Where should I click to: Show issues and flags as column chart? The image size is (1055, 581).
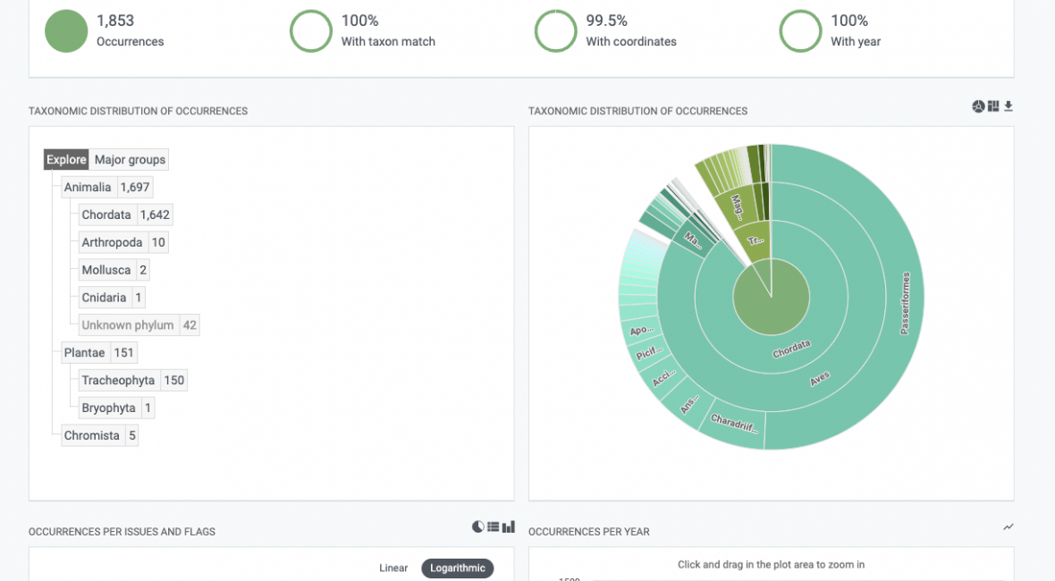tap(509, 526)
